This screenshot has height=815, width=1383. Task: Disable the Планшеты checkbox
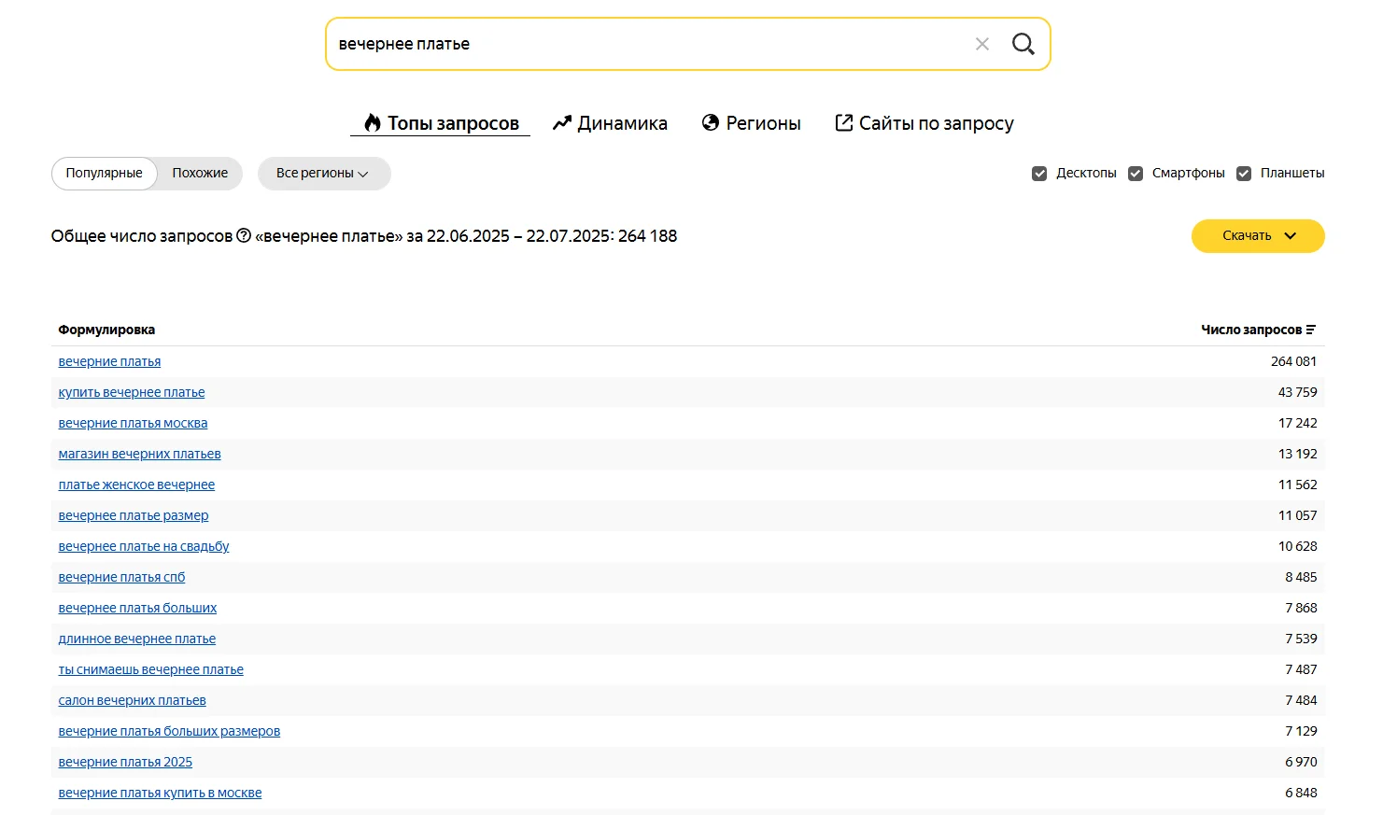coord(1244,174)
